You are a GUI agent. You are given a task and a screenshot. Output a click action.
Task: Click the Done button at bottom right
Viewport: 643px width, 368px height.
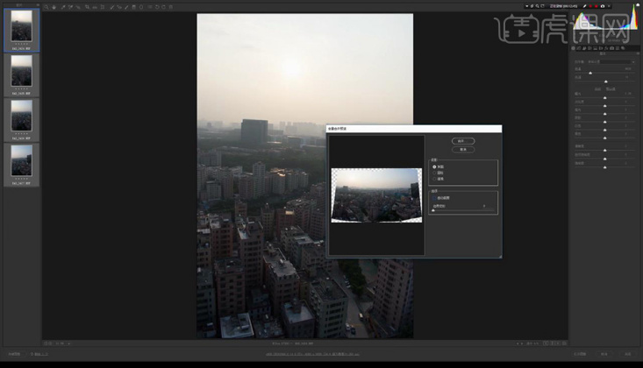coord(628,354)
